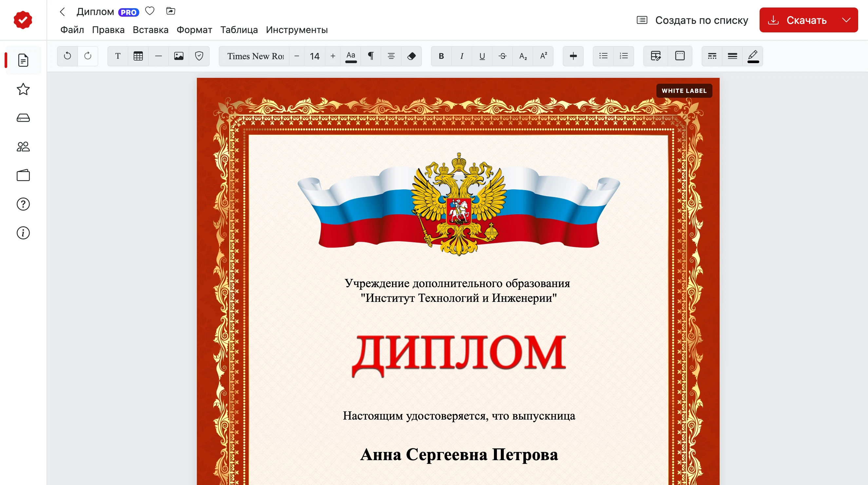Insert a text block with T icon
This screenshot has height=485, width=868.
pos(118,56)
